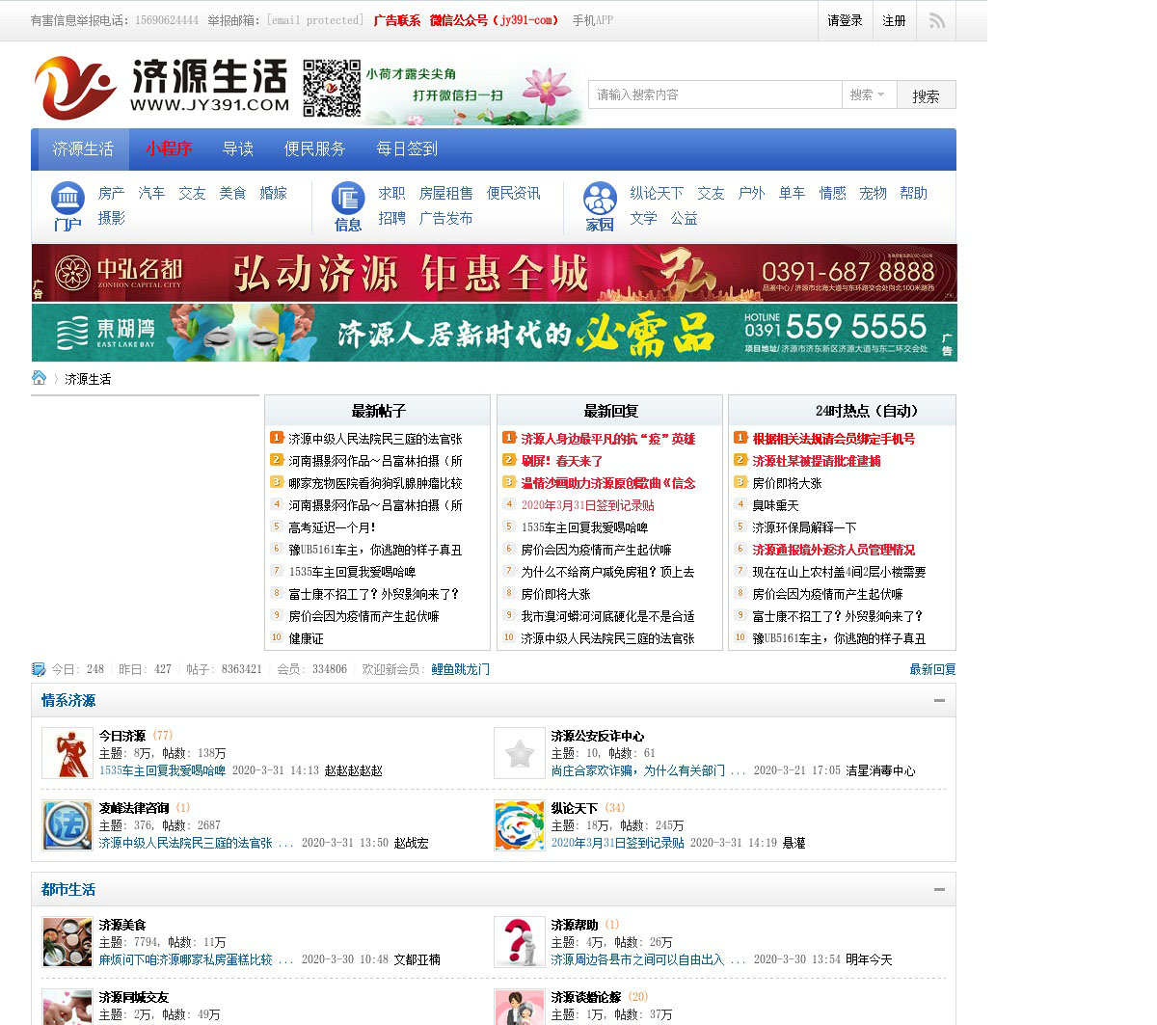The width and height of the screenshot is (1157, 1025).
Task: Click the 注册 register link
Action: coord(895,20)
